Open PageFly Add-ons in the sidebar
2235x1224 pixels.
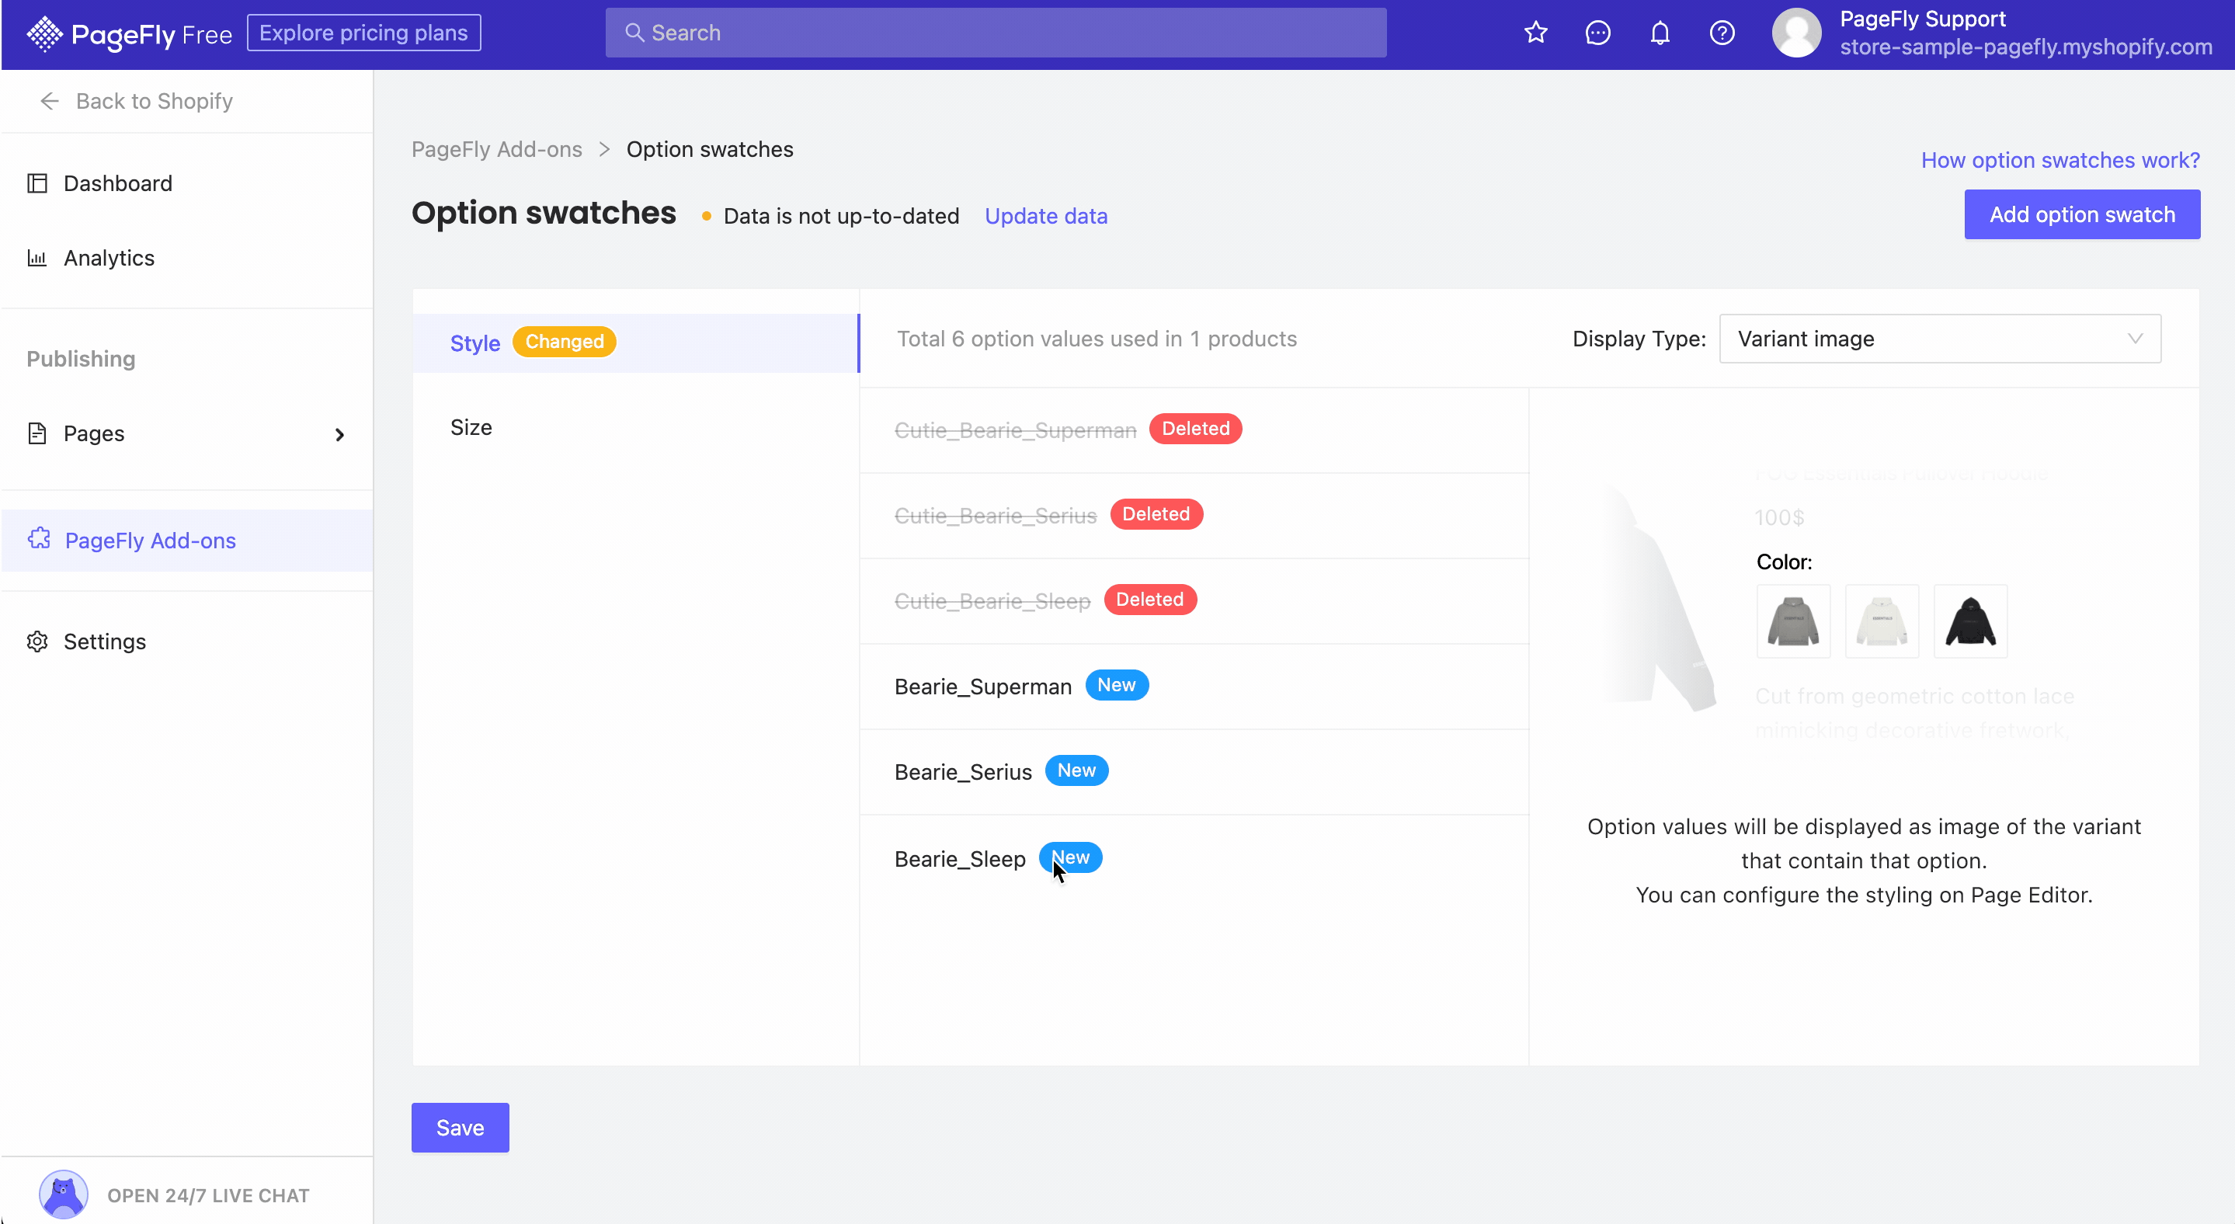pyautogui.click(x=186, y=541)
